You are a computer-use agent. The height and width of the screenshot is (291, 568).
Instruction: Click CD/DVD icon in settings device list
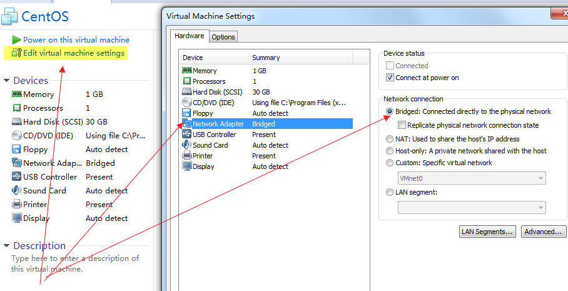click(x=187, y=103)
